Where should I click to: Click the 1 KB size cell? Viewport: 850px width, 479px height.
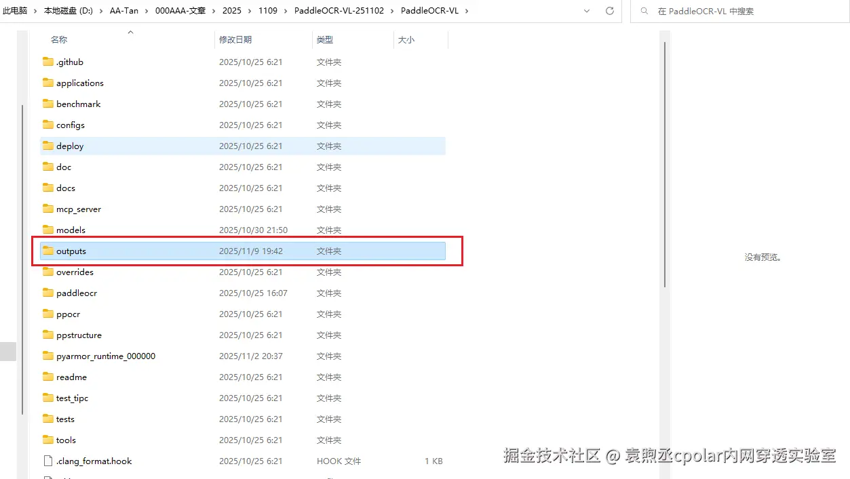(433, 461)
